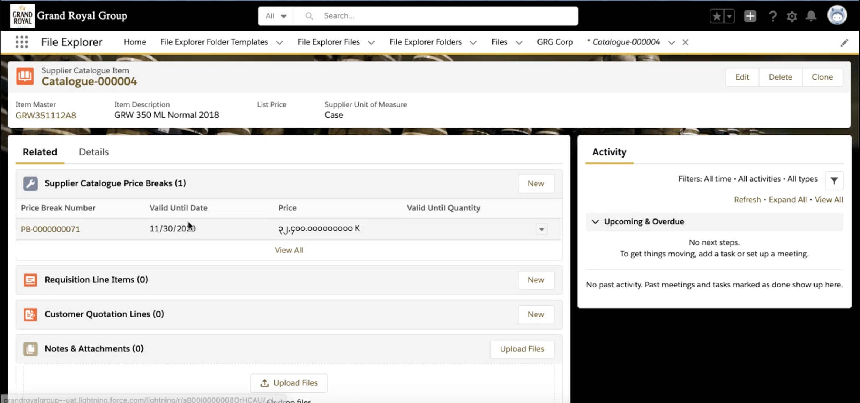Click the edit navigation pencil icon

click(844, 43)
